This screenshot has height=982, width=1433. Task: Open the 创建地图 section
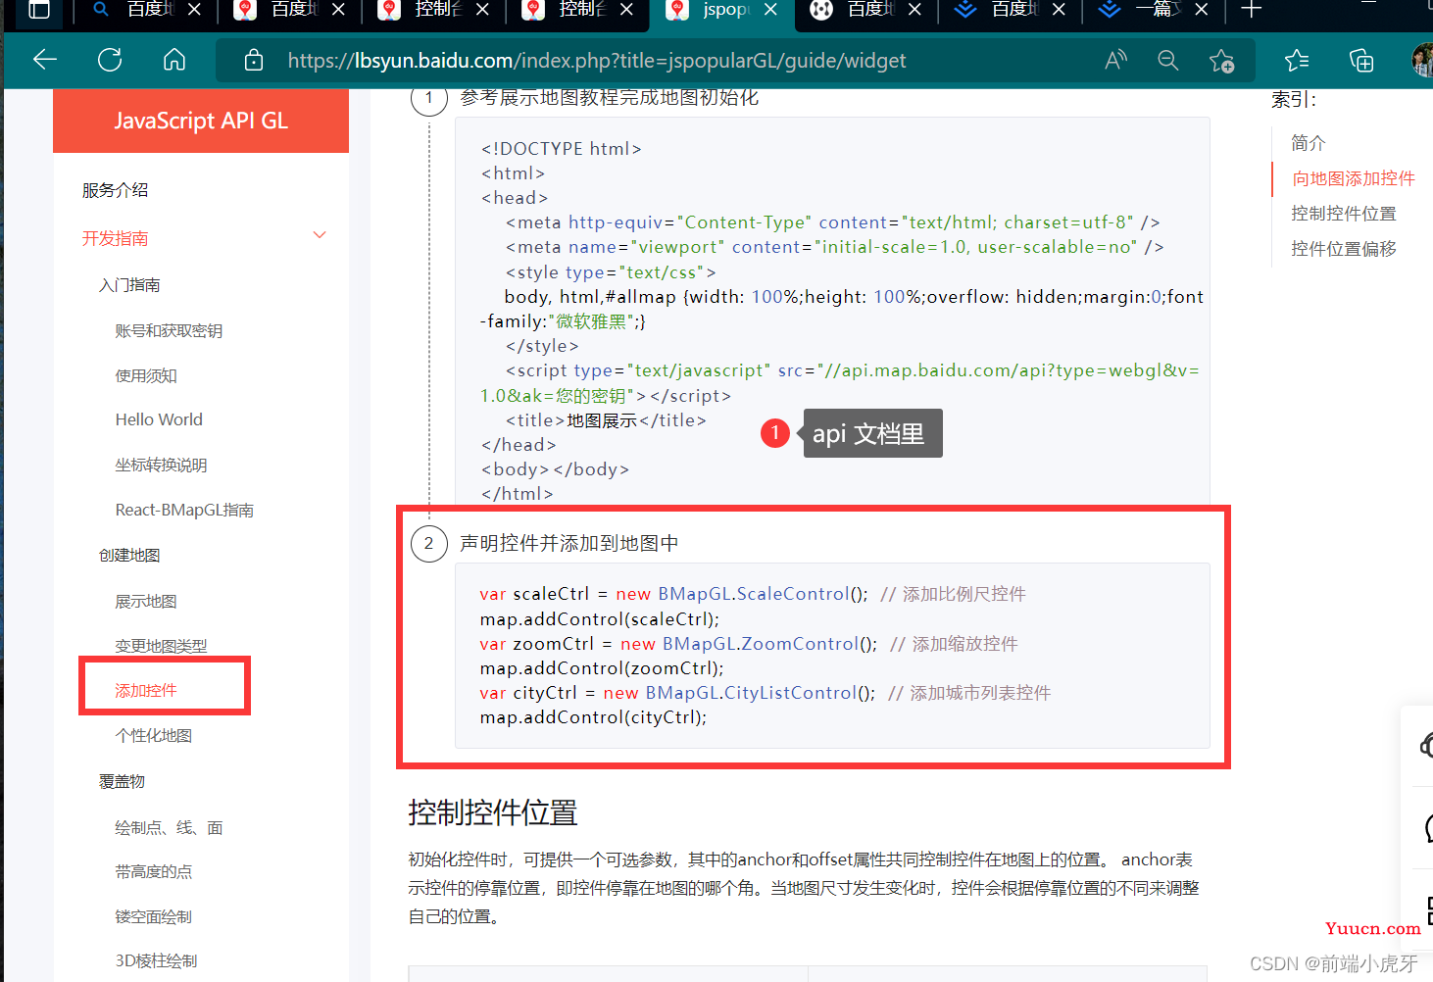[x=129, y=556]
